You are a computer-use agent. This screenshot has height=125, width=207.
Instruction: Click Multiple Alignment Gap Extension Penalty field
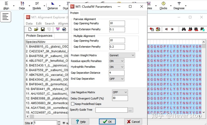[x=117, y=47]
